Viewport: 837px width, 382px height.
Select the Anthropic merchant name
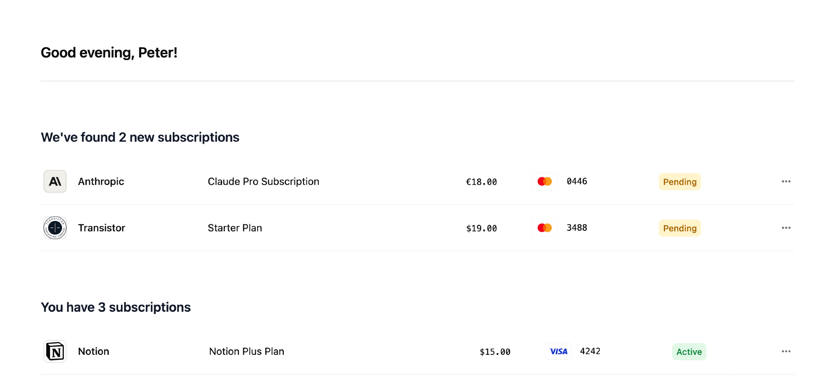click(101, 181)
